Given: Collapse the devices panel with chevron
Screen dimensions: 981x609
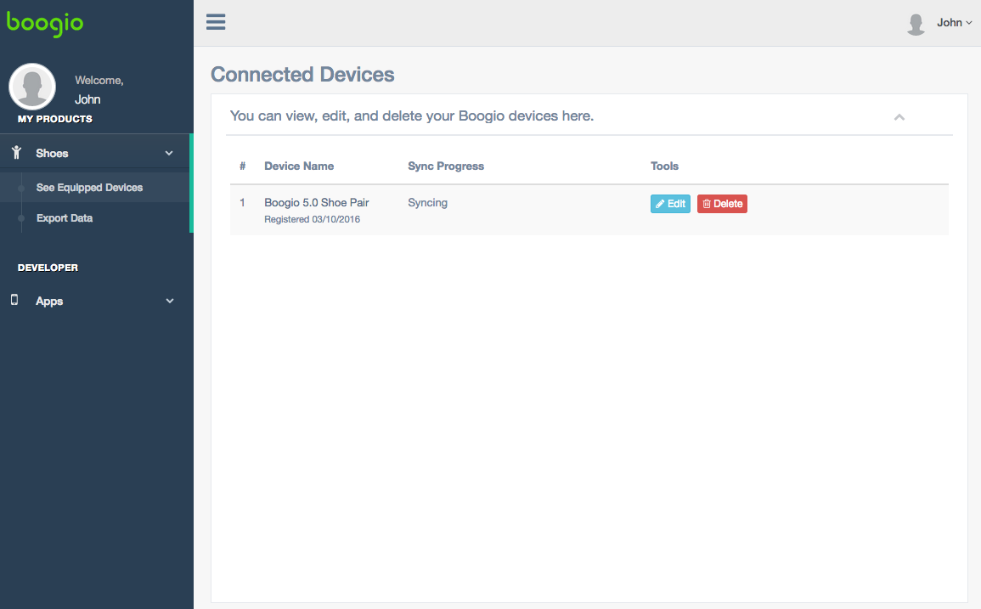Looking at the screenshot, I should tap(899, 117).
